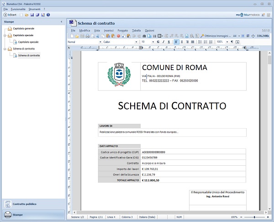Click the new document icon in editor toolbar
Viewport: 274px width, 222px height.
(71, 36)
